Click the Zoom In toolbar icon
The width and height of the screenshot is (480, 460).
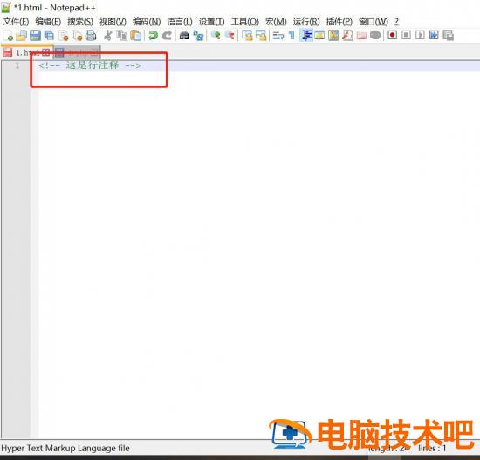point(216,36)
